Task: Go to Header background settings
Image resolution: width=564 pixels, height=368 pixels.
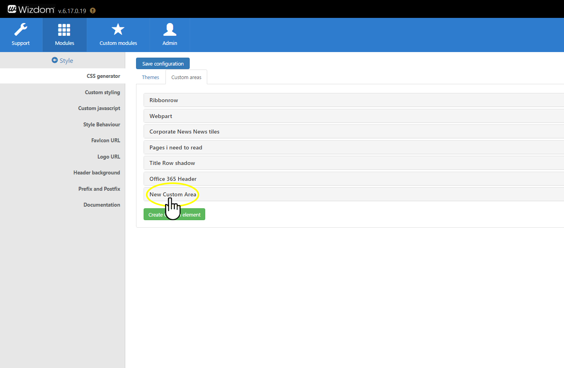Action: click(97, 172)
